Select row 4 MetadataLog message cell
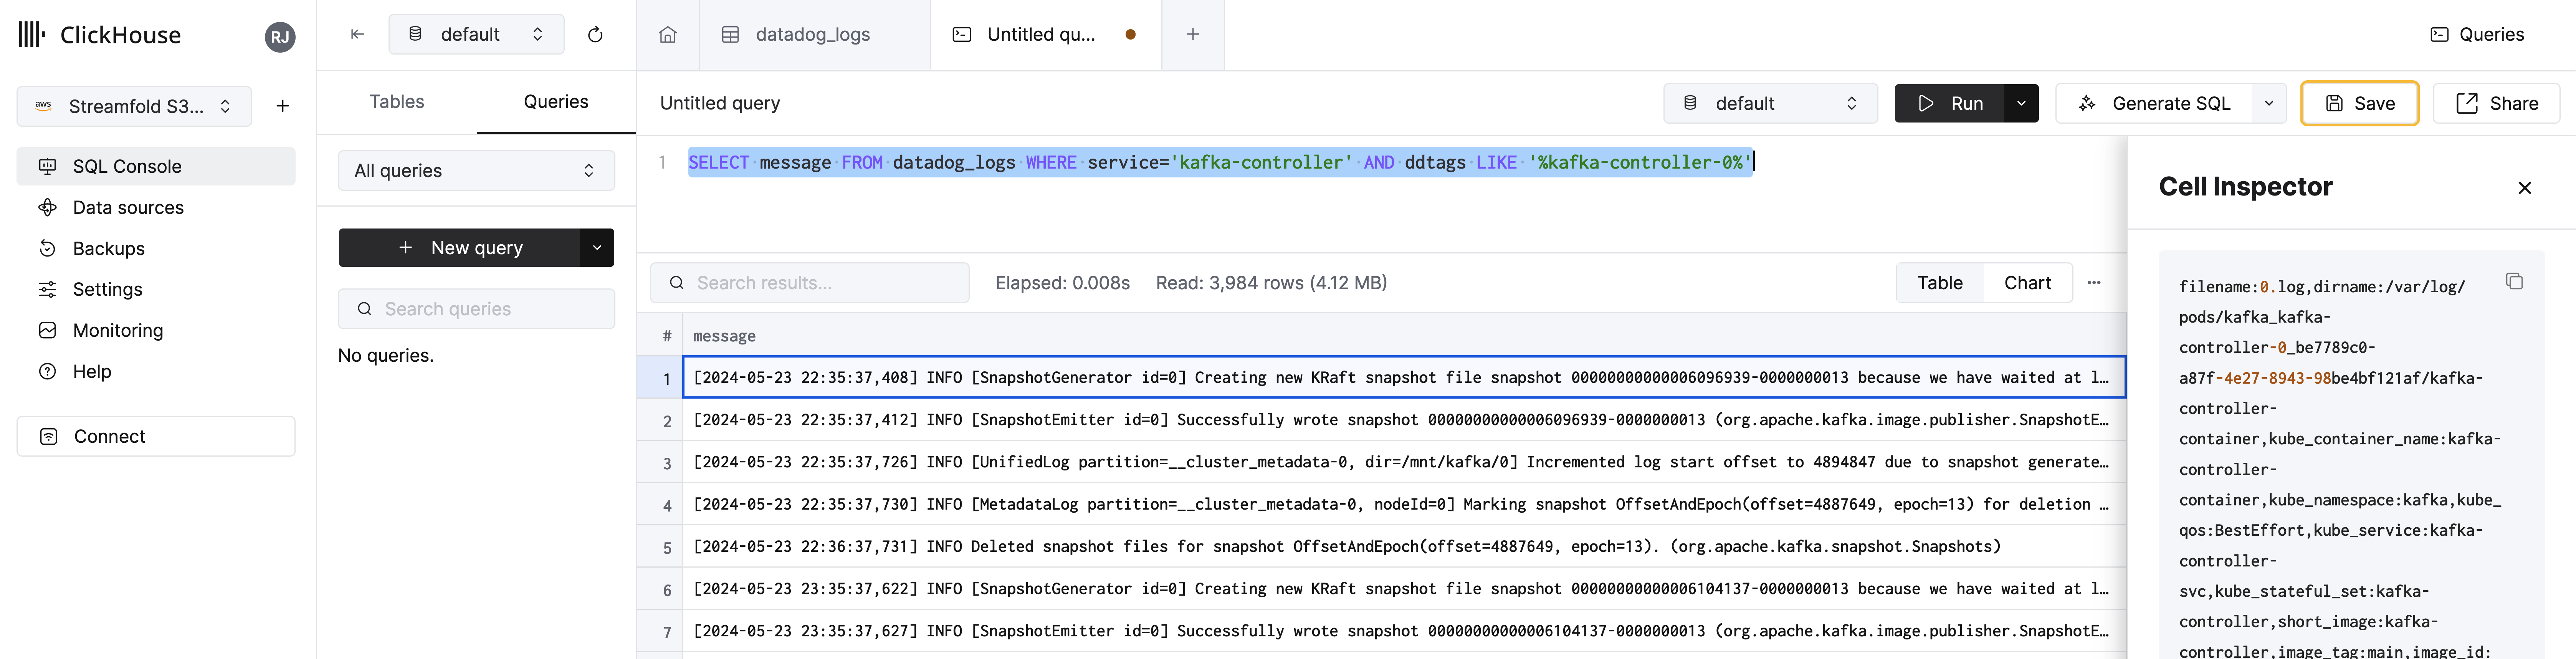2576x659 pixels. pyautogui.click(x=1404, y=504)
